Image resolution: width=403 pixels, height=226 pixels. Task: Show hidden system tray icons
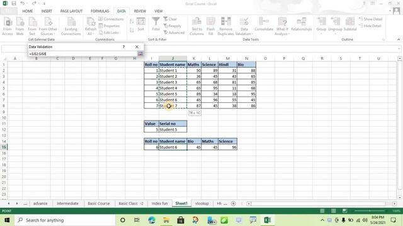[322, 220]
